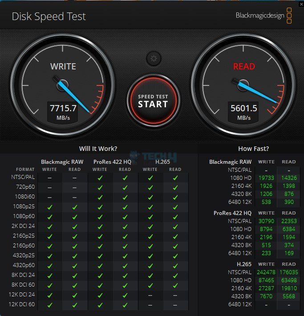This screenshot has height=316, width=304.
Task: Click the 2160p60 format row label
Action: point(24,246)
